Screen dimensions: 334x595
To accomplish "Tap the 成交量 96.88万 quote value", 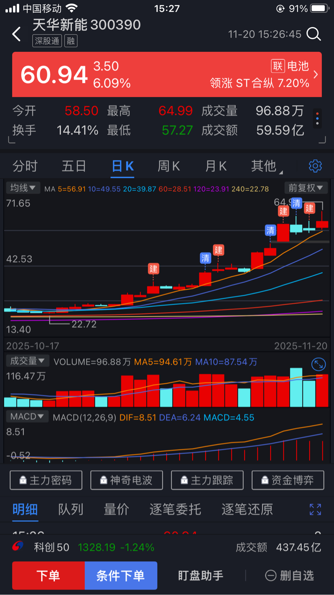I will tap(280, 111).
